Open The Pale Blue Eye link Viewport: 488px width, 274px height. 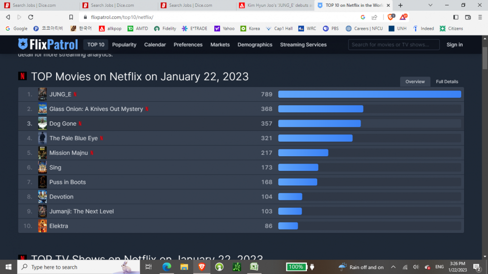(74, 138)
